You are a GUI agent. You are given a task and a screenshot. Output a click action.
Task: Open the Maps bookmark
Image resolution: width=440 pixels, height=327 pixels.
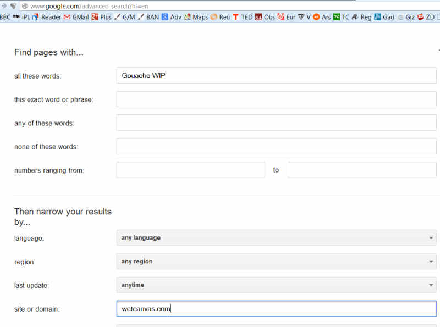coord(196,18)
